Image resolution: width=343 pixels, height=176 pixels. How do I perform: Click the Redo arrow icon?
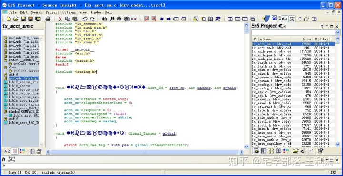pyautogui.click(x=92, y=19)
